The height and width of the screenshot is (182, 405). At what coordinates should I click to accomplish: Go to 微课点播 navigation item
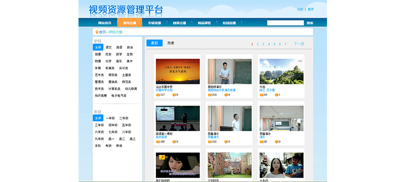(180, 23)
